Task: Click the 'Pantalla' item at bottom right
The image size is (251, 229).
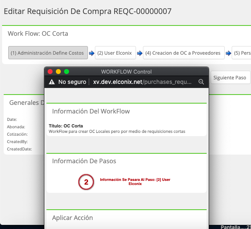Action: coord(236,227)
